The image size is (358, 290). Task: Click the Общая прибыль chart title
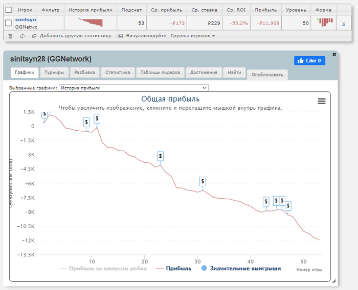pos(170,99)
